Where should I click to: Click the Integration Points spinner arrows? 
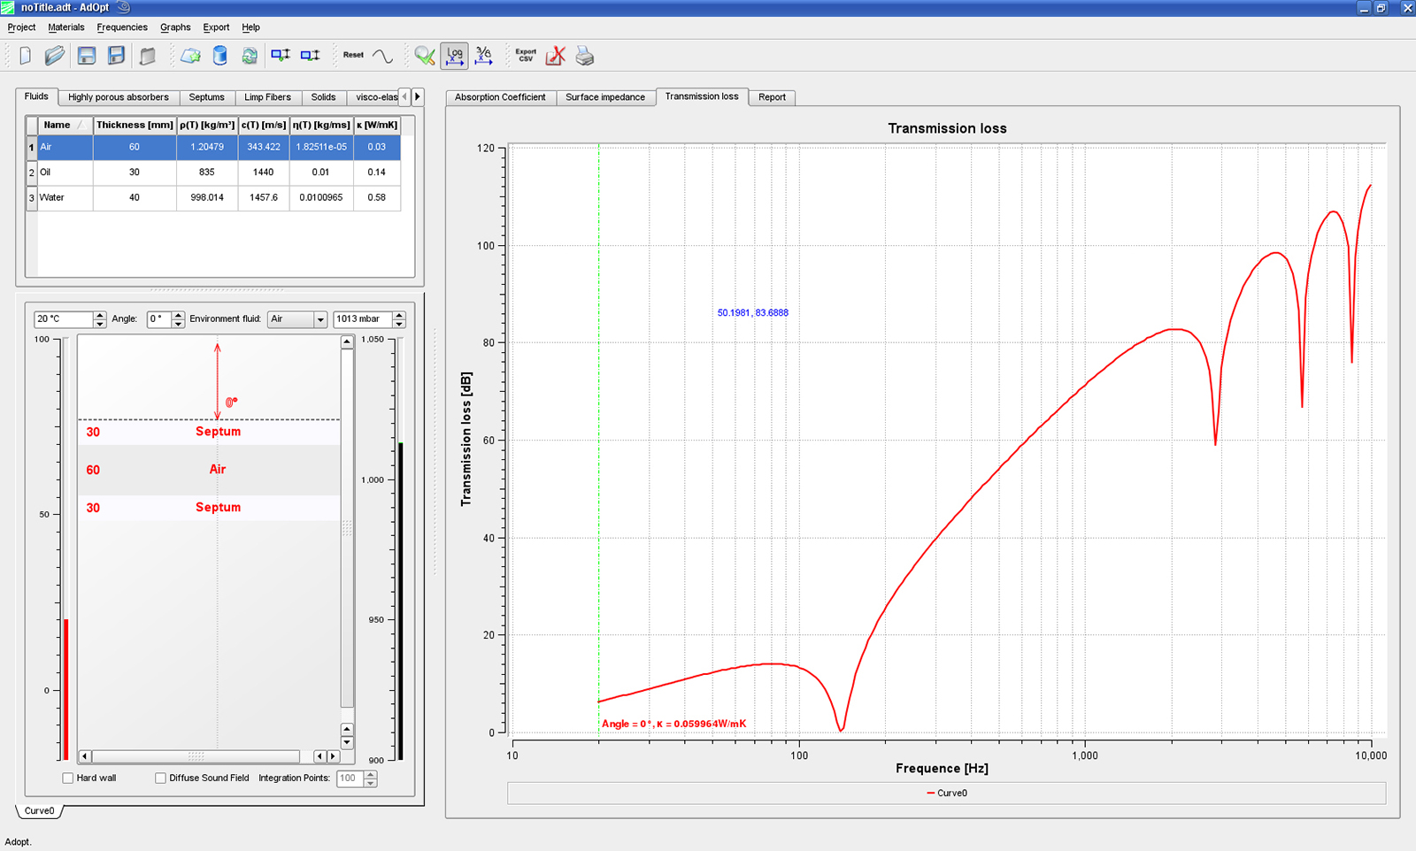371,778
